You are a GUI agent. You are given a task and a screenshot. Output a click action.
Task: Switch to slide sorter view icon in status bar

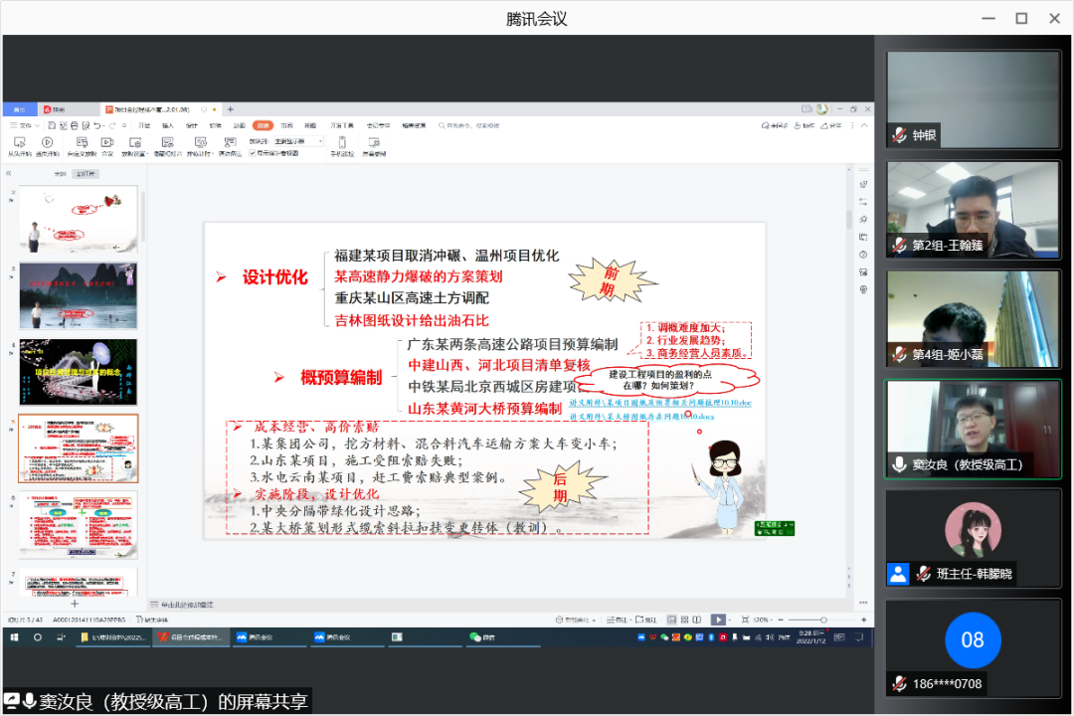point(684,620)
